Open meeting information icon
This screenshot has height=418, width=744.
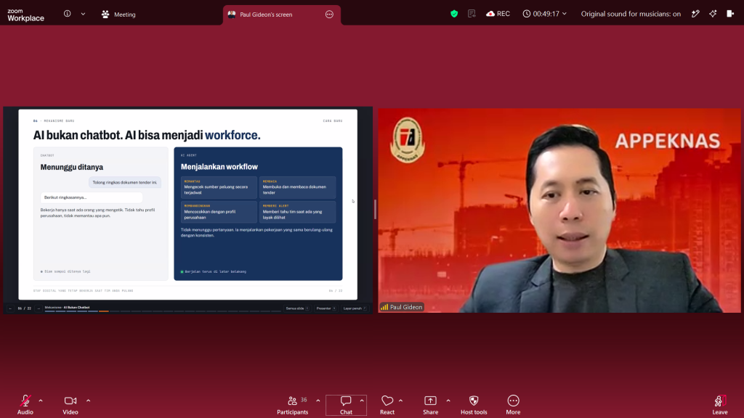tap(68, 14)
